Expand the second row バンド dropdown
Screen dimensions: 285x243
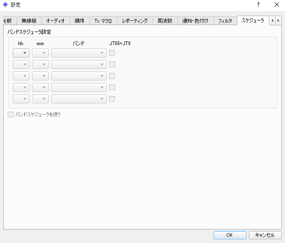tap(79, 65)
